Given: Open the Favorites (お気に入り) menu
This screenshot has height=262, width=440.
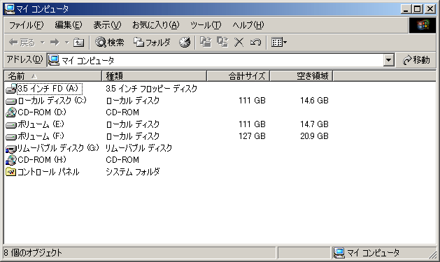Looking at the screenshot, I should tap(156, 25).
